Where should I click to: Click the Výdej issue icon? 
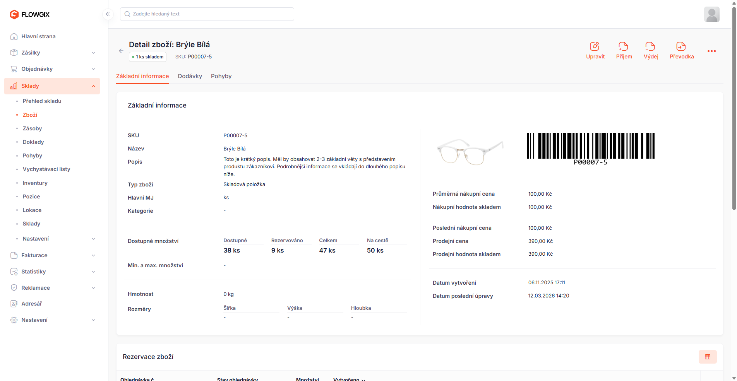(650, 46)
